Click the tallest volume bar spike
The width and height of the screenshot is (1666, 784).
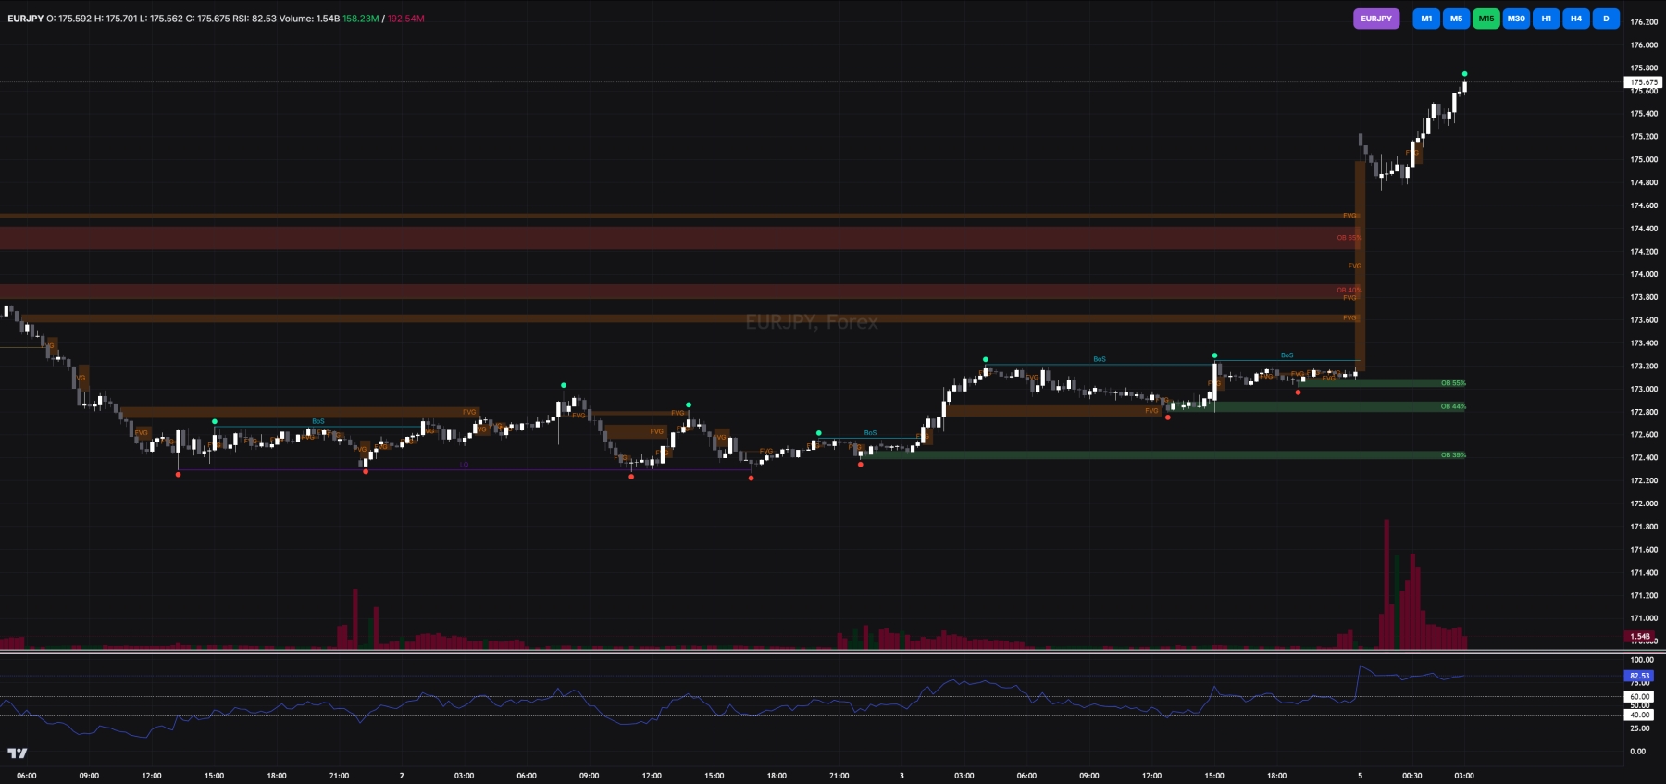pyautogui.click(x=1386, y=584)
